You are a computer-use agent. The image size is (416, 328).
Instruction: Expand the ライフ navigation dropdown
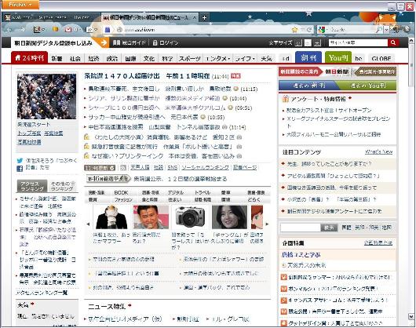(245, 58)
